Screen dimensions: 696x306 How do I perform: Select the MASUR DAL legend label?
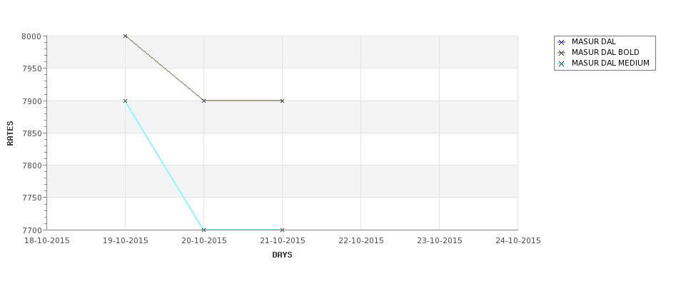click(x=593, y=42)
